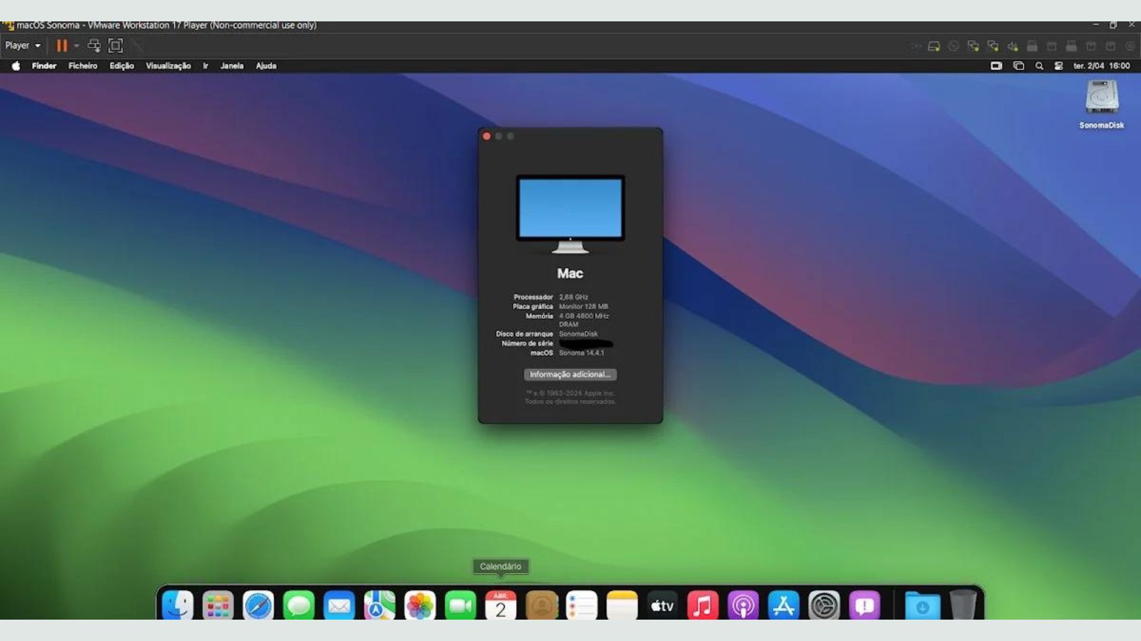Click the Stage Manager icon in menu bar

click(x=1019, y=66)
